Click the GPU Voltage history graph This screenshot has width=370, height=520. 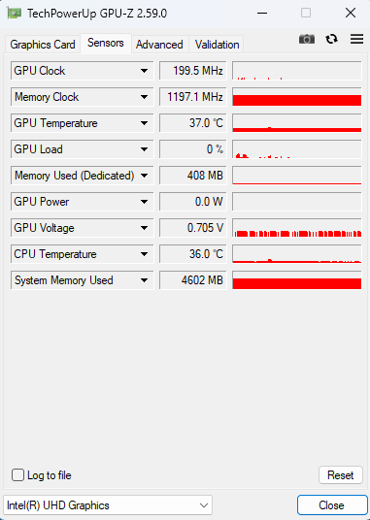[296, 228]
